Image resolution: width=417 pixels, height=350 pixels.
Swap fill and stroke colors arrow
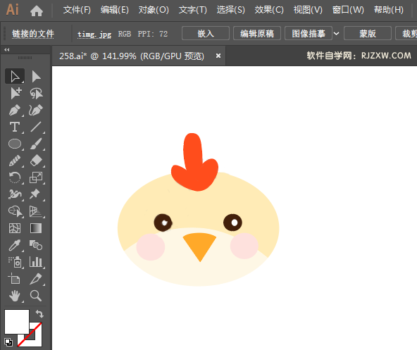coord(39,314)
